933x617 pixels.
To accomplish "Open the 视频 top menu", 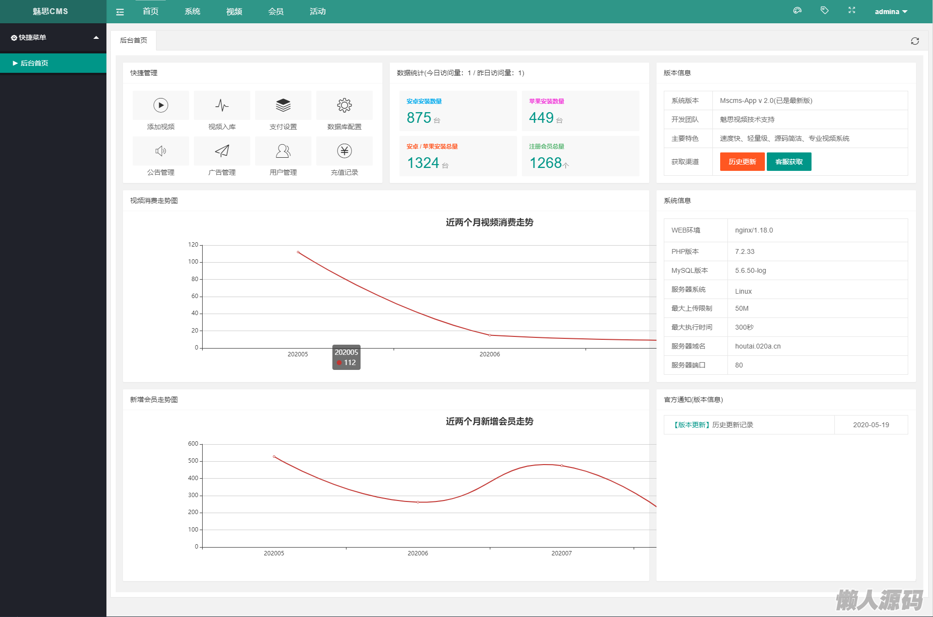I will tap(234, 12).
